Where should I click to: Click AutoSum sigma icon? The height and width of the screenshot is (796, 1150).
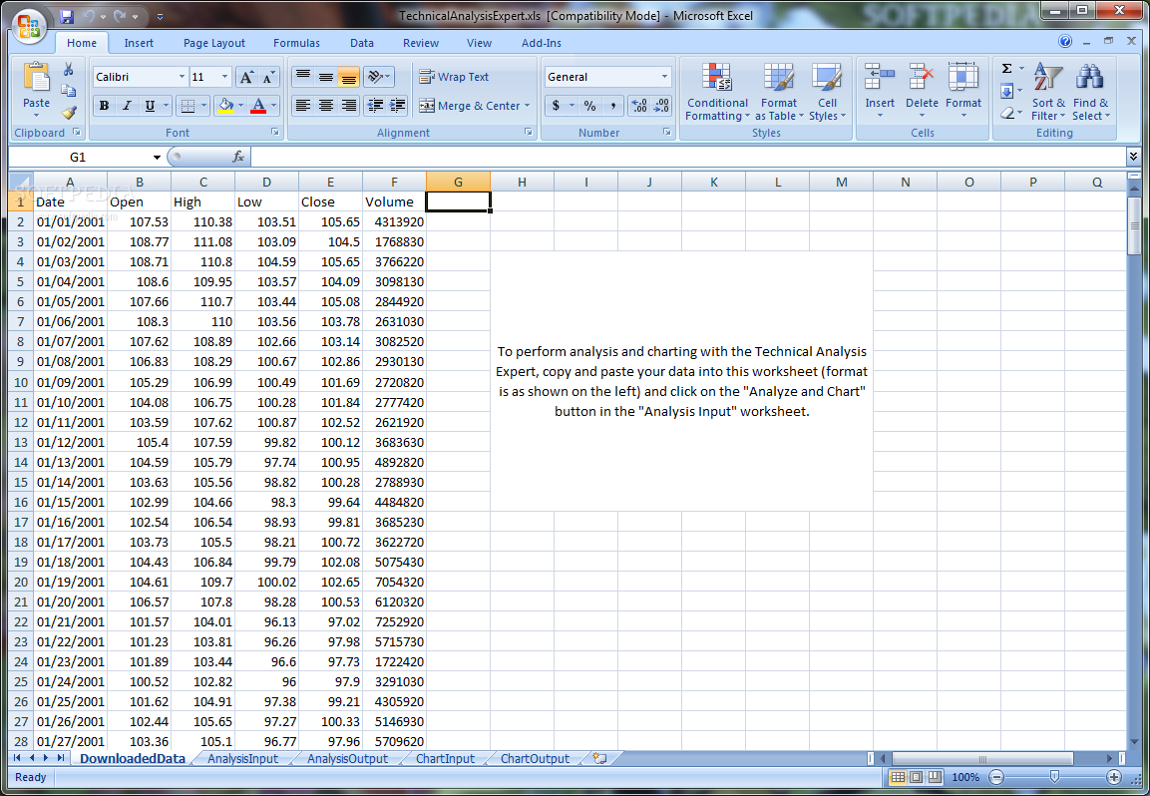coord(1007,68)
